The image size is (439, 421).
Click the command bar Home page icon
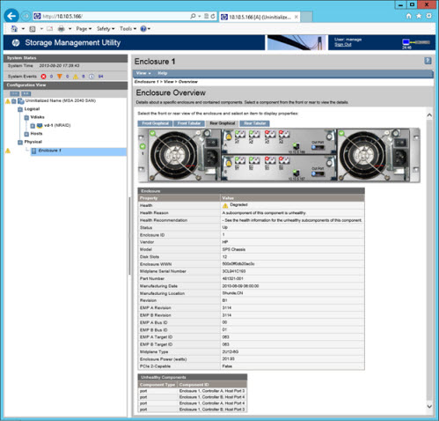14,29
